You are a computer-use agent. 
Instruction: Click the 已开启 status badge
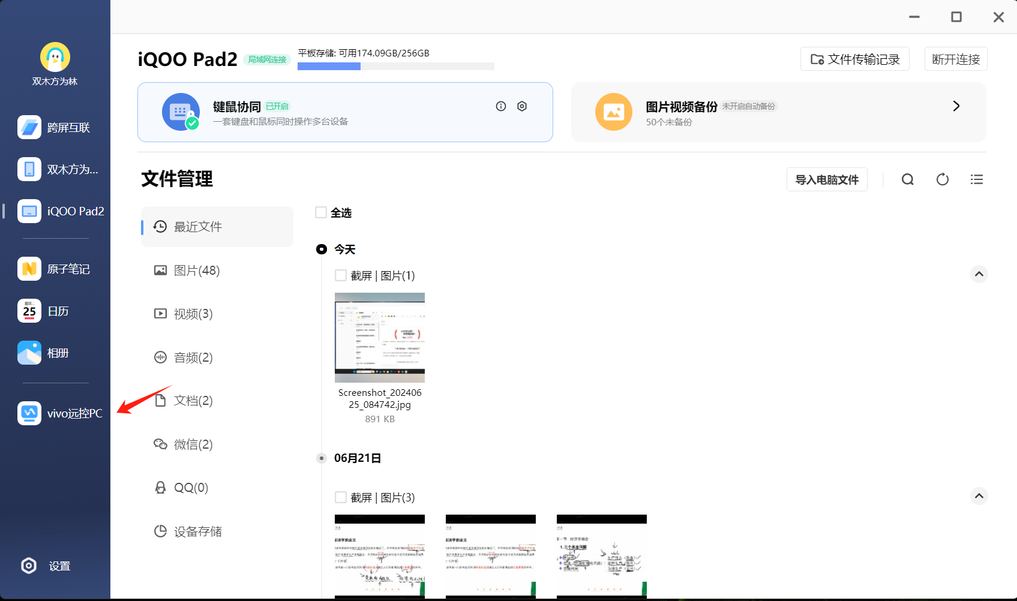tap(277, 106)
